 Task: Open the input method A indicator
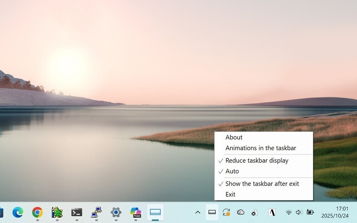(272, 213)
